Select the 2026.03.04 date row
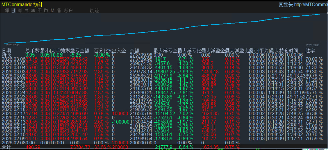The height and width of the screenshot is (150, 328). click(14, 68)
